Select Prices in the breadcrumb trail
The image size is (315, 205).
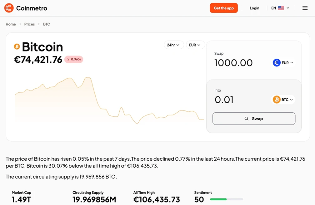pos(29,24)
